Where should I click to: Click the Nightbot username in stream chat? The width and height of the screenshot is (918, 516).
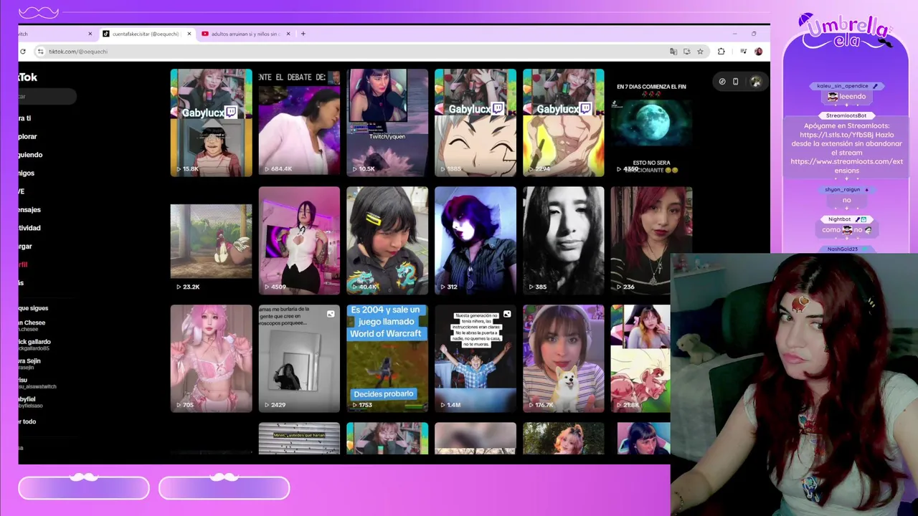[840, 219]
